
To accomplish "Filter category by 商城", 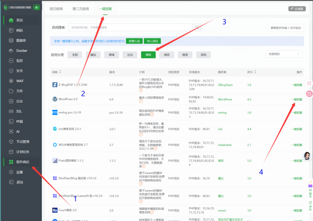I will pyautogui.click(x=112, y=55).
